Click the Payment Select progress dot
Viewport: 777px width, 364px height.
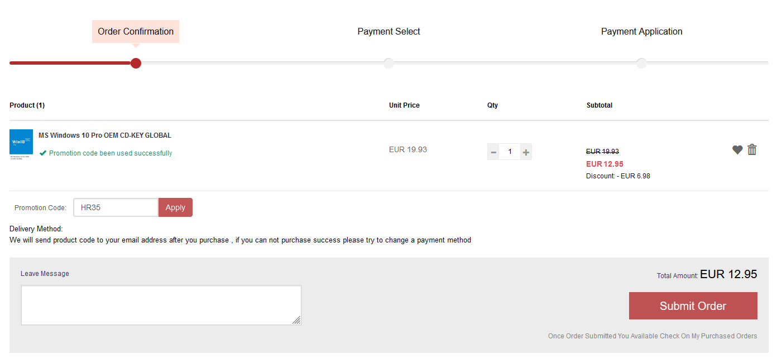click(x=388, y=63)
